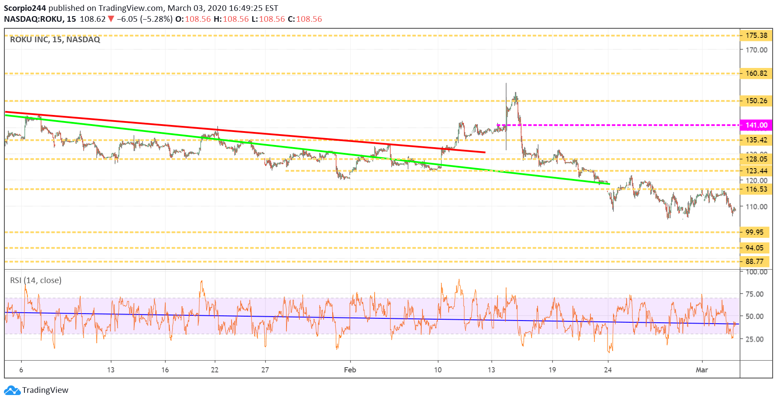This screenshot has height=402, width=777.
Task: Select the 123.44 price level label
Action: click(x=757, y=171)
